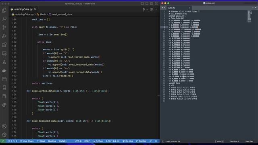The height and width of the screenshot is (145, 258).
Task: Open the Manage gear menu
Action: [x=4, y=135]
